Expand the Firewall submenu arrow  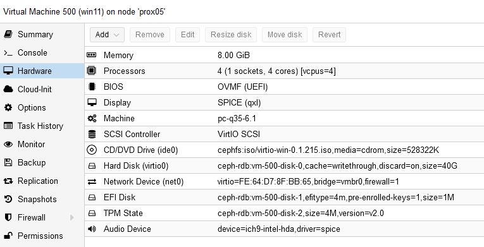coord(72,217)
